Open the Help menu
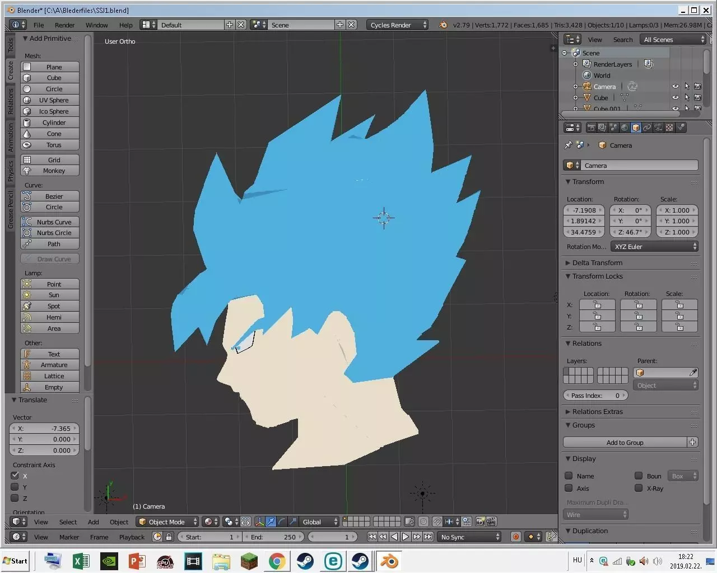 pyautogui.click(x=126, y=25)
